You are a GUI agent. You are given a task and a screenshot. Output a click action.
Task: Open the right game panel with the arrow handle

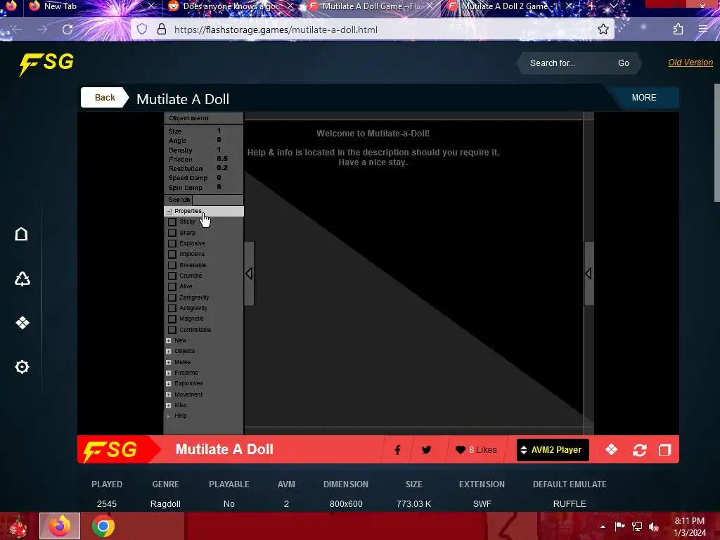coord(589,274)
